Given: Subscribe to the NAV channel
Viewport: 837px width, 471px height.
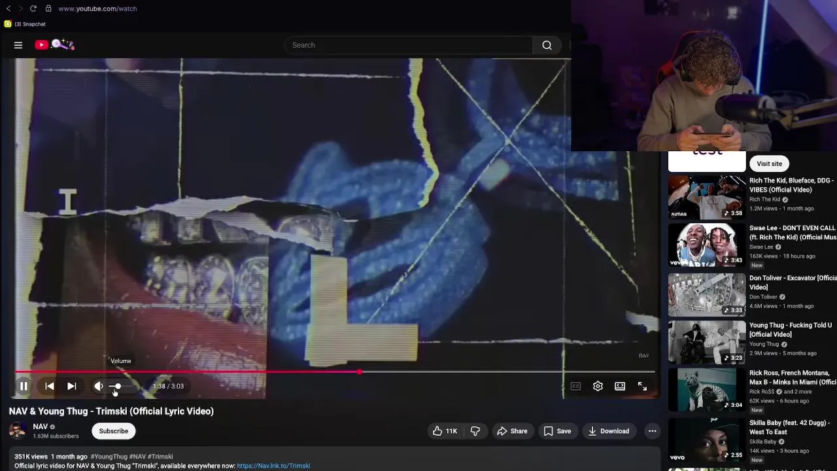Looking at the screenshot, I should click(114, 431).
